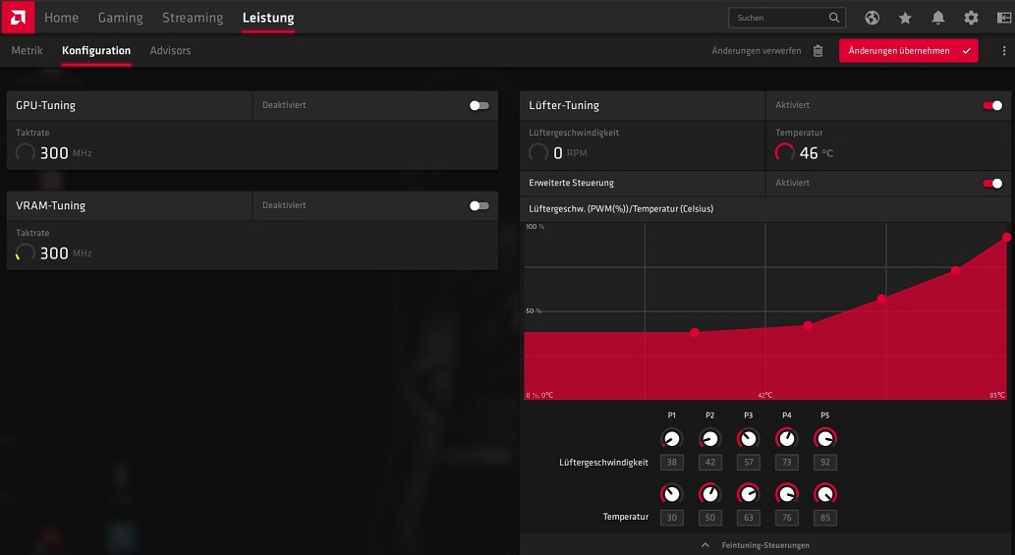Click the VRAM-Tuning heading
The image size is (1015, 555).
(x=50, y=205)
